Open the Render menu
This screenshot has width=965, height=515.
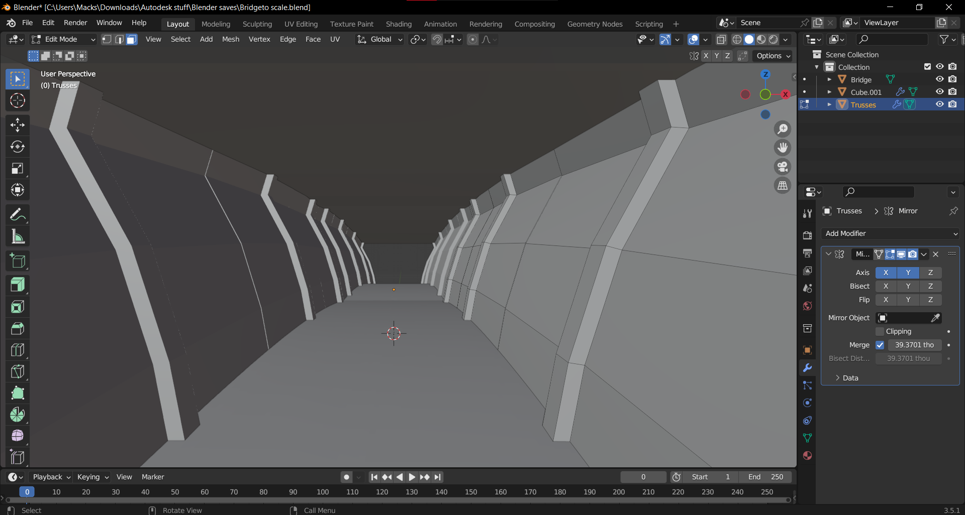coord(75,23)
